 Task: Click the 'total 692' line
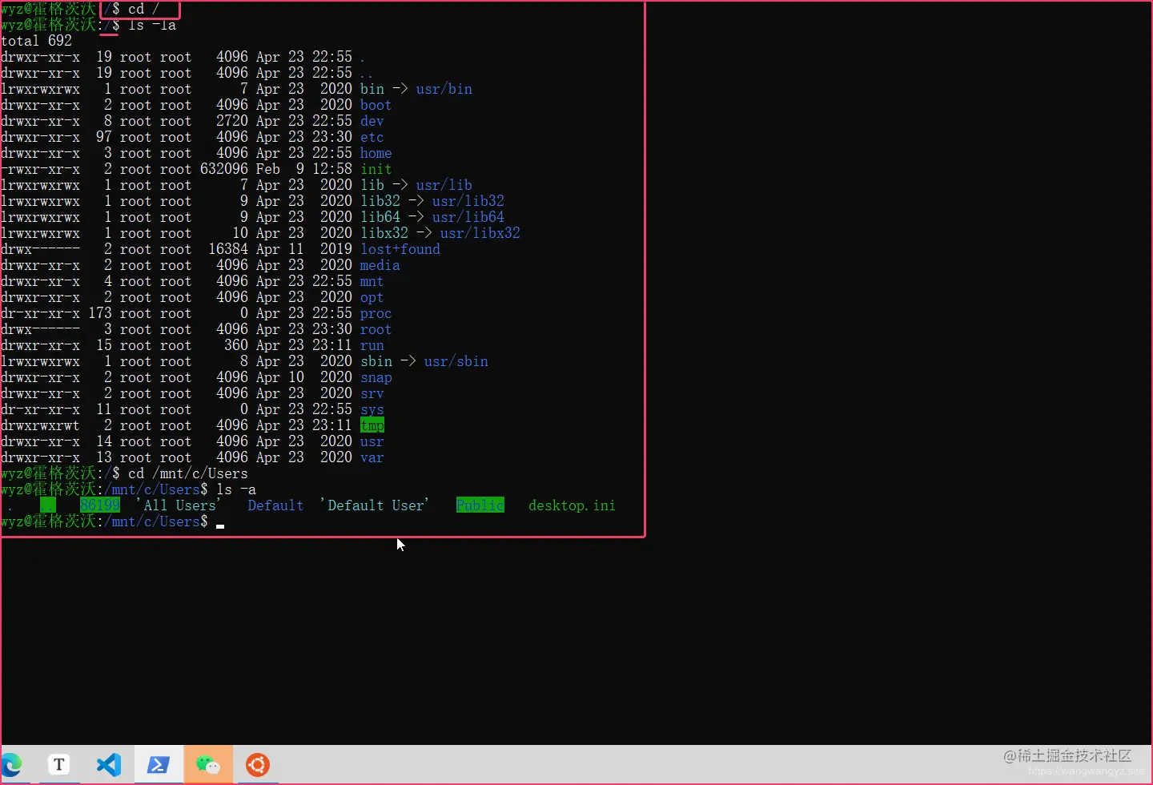pyautogui.click(x=37, y=41)
